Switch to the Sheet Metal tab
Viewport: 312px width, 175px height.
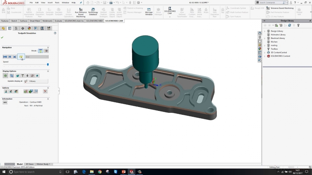(x=35, y=21)
